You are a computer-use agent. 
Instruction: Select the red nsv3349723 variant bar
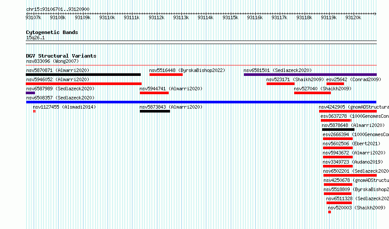click(x=338, y=166)
